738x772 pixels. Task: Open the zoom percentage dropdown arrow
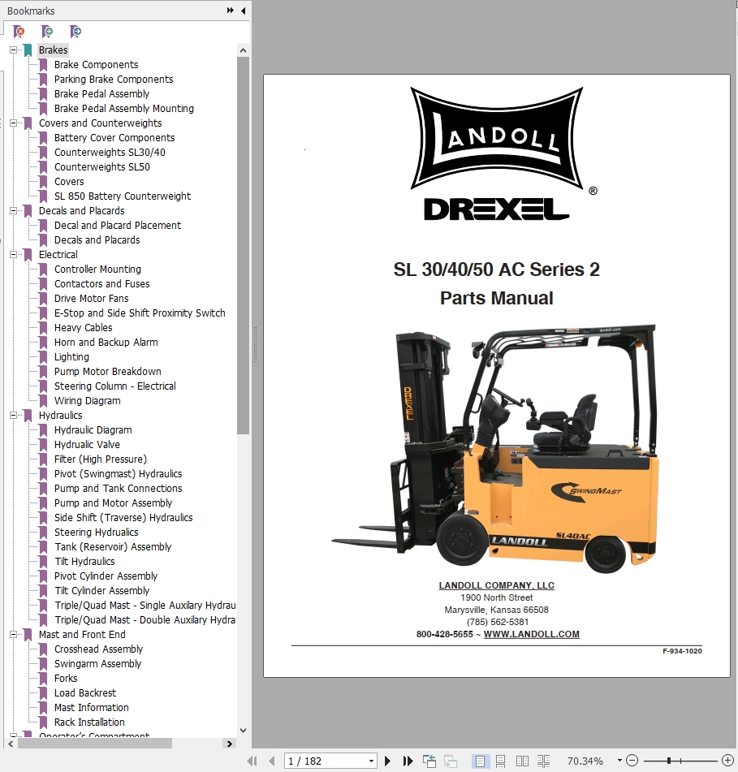click(619, 761)
